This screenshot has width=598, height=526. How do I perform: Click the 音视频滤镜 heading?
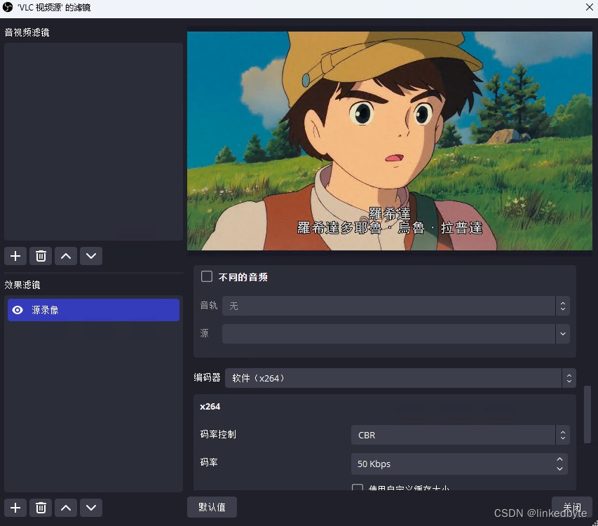(x=27, y=32)
